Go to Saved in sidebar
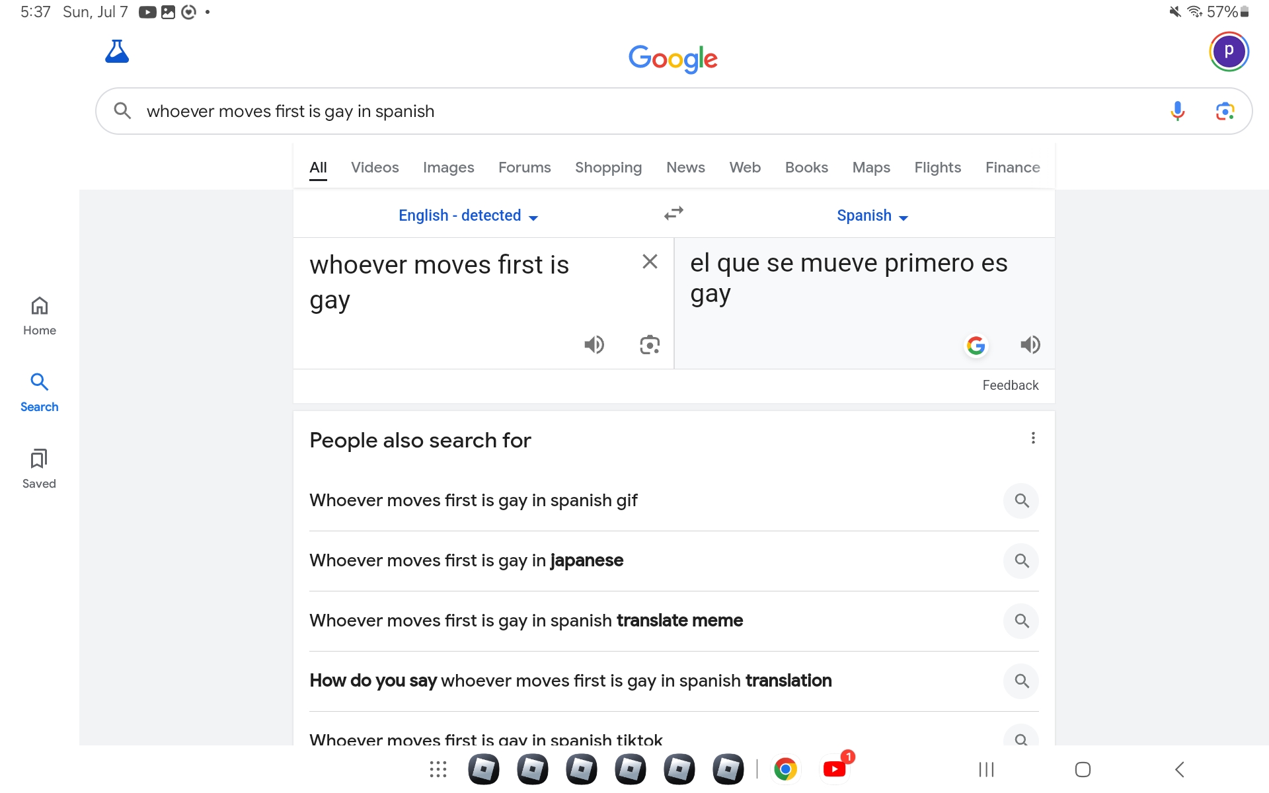Image resolution: width=1269 pixels, height=793 pixels. point(39,469)
